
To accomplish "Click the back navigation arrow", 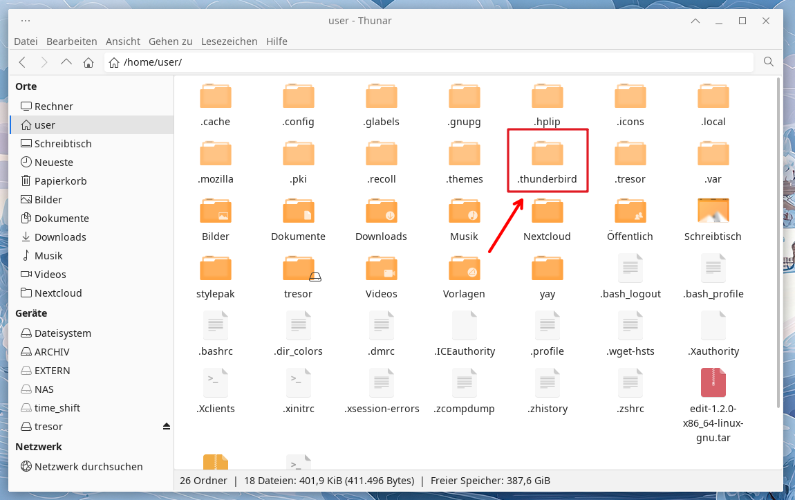I will coord(22,62).
